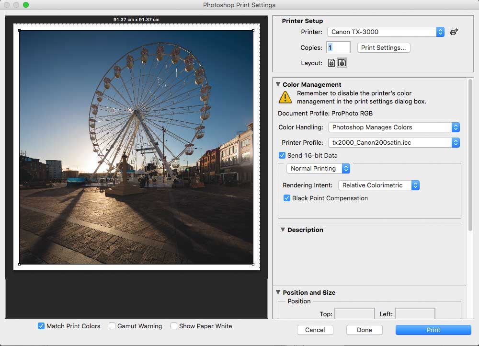
Task: Open the Printer dropdown showing Canon TX-3000
Action: (386, 32)
